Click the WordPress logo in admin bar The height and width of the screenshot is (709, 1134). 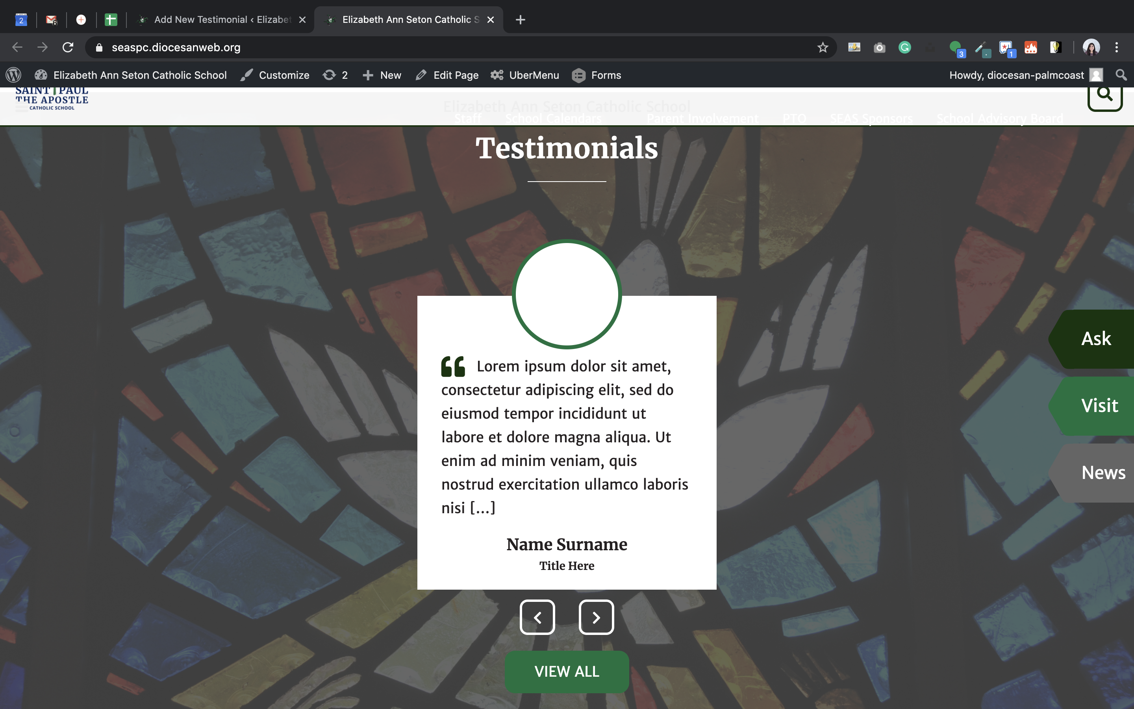click(x=14, y=75)
